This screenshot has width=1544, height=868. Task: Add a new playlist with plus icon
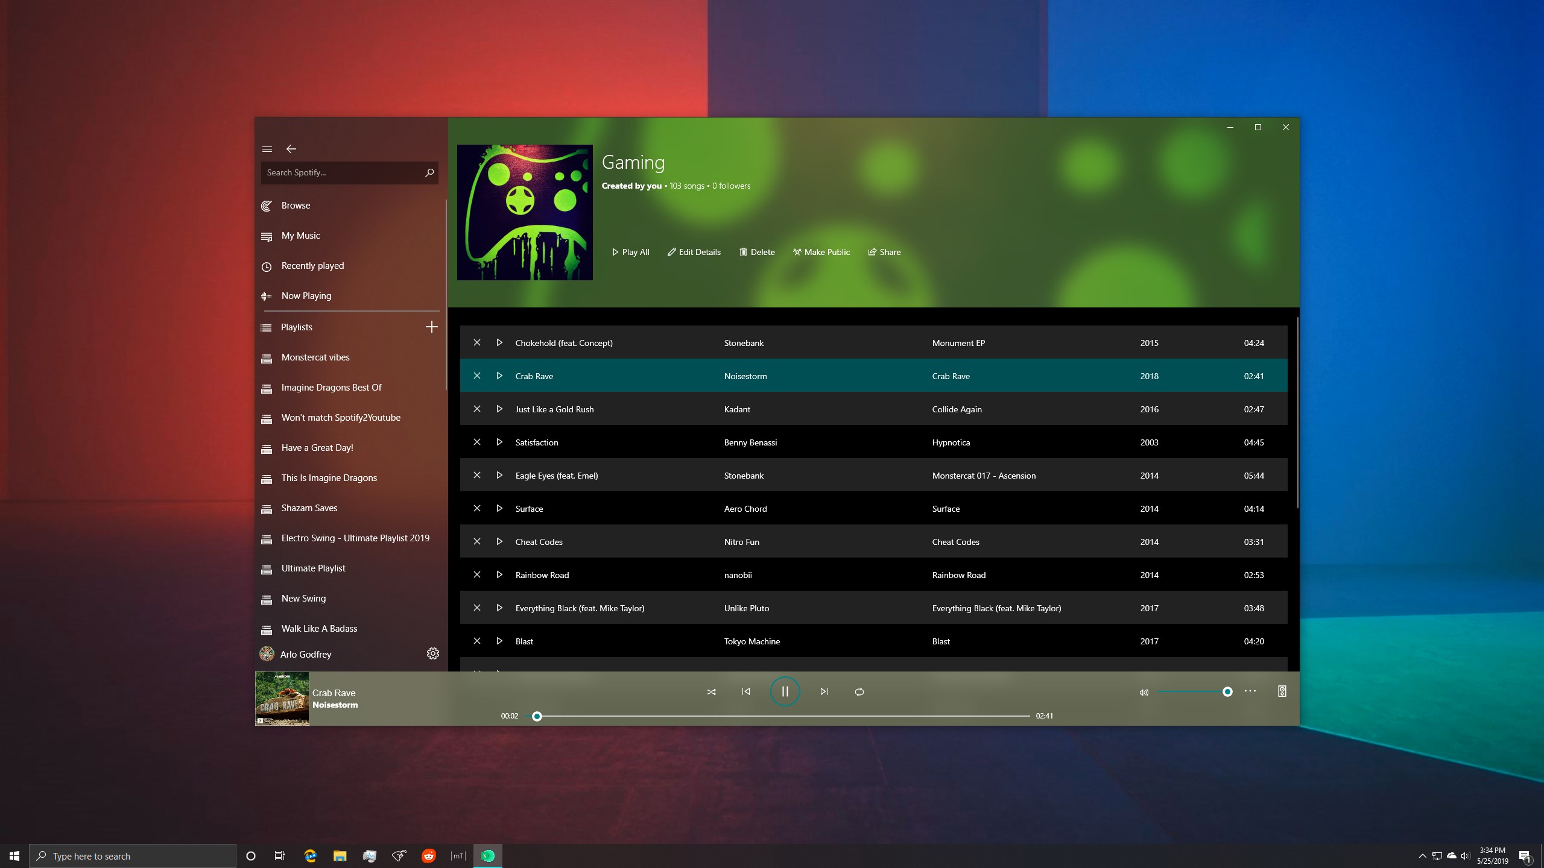pos(431,327)
